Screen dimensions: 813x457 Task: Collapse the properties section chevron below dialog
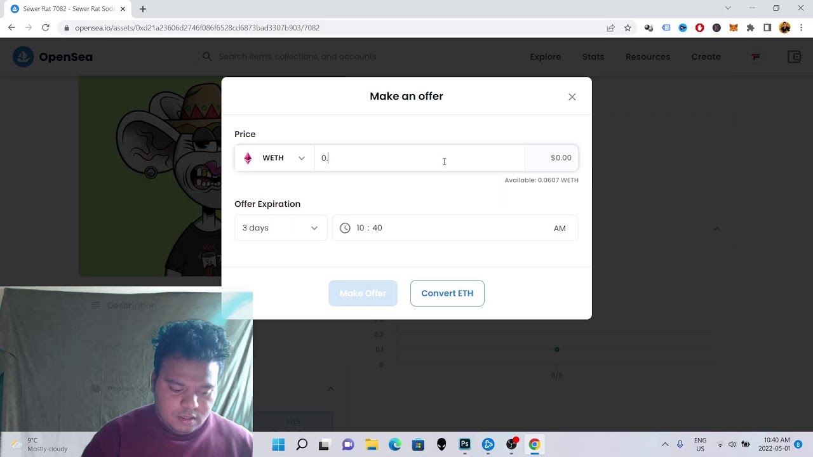(x=330, y=389)
